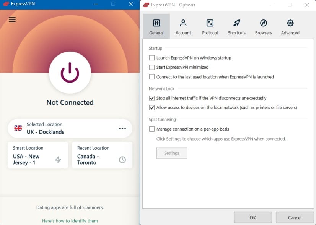Disable Stop all internet traffic option
This screenshot has width=316, height=225.
[152, 98]
